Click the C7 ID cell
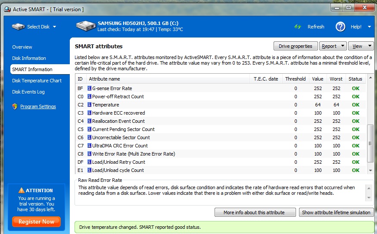Viewport: 377px width, 234px height. click(x=81, y=146)
